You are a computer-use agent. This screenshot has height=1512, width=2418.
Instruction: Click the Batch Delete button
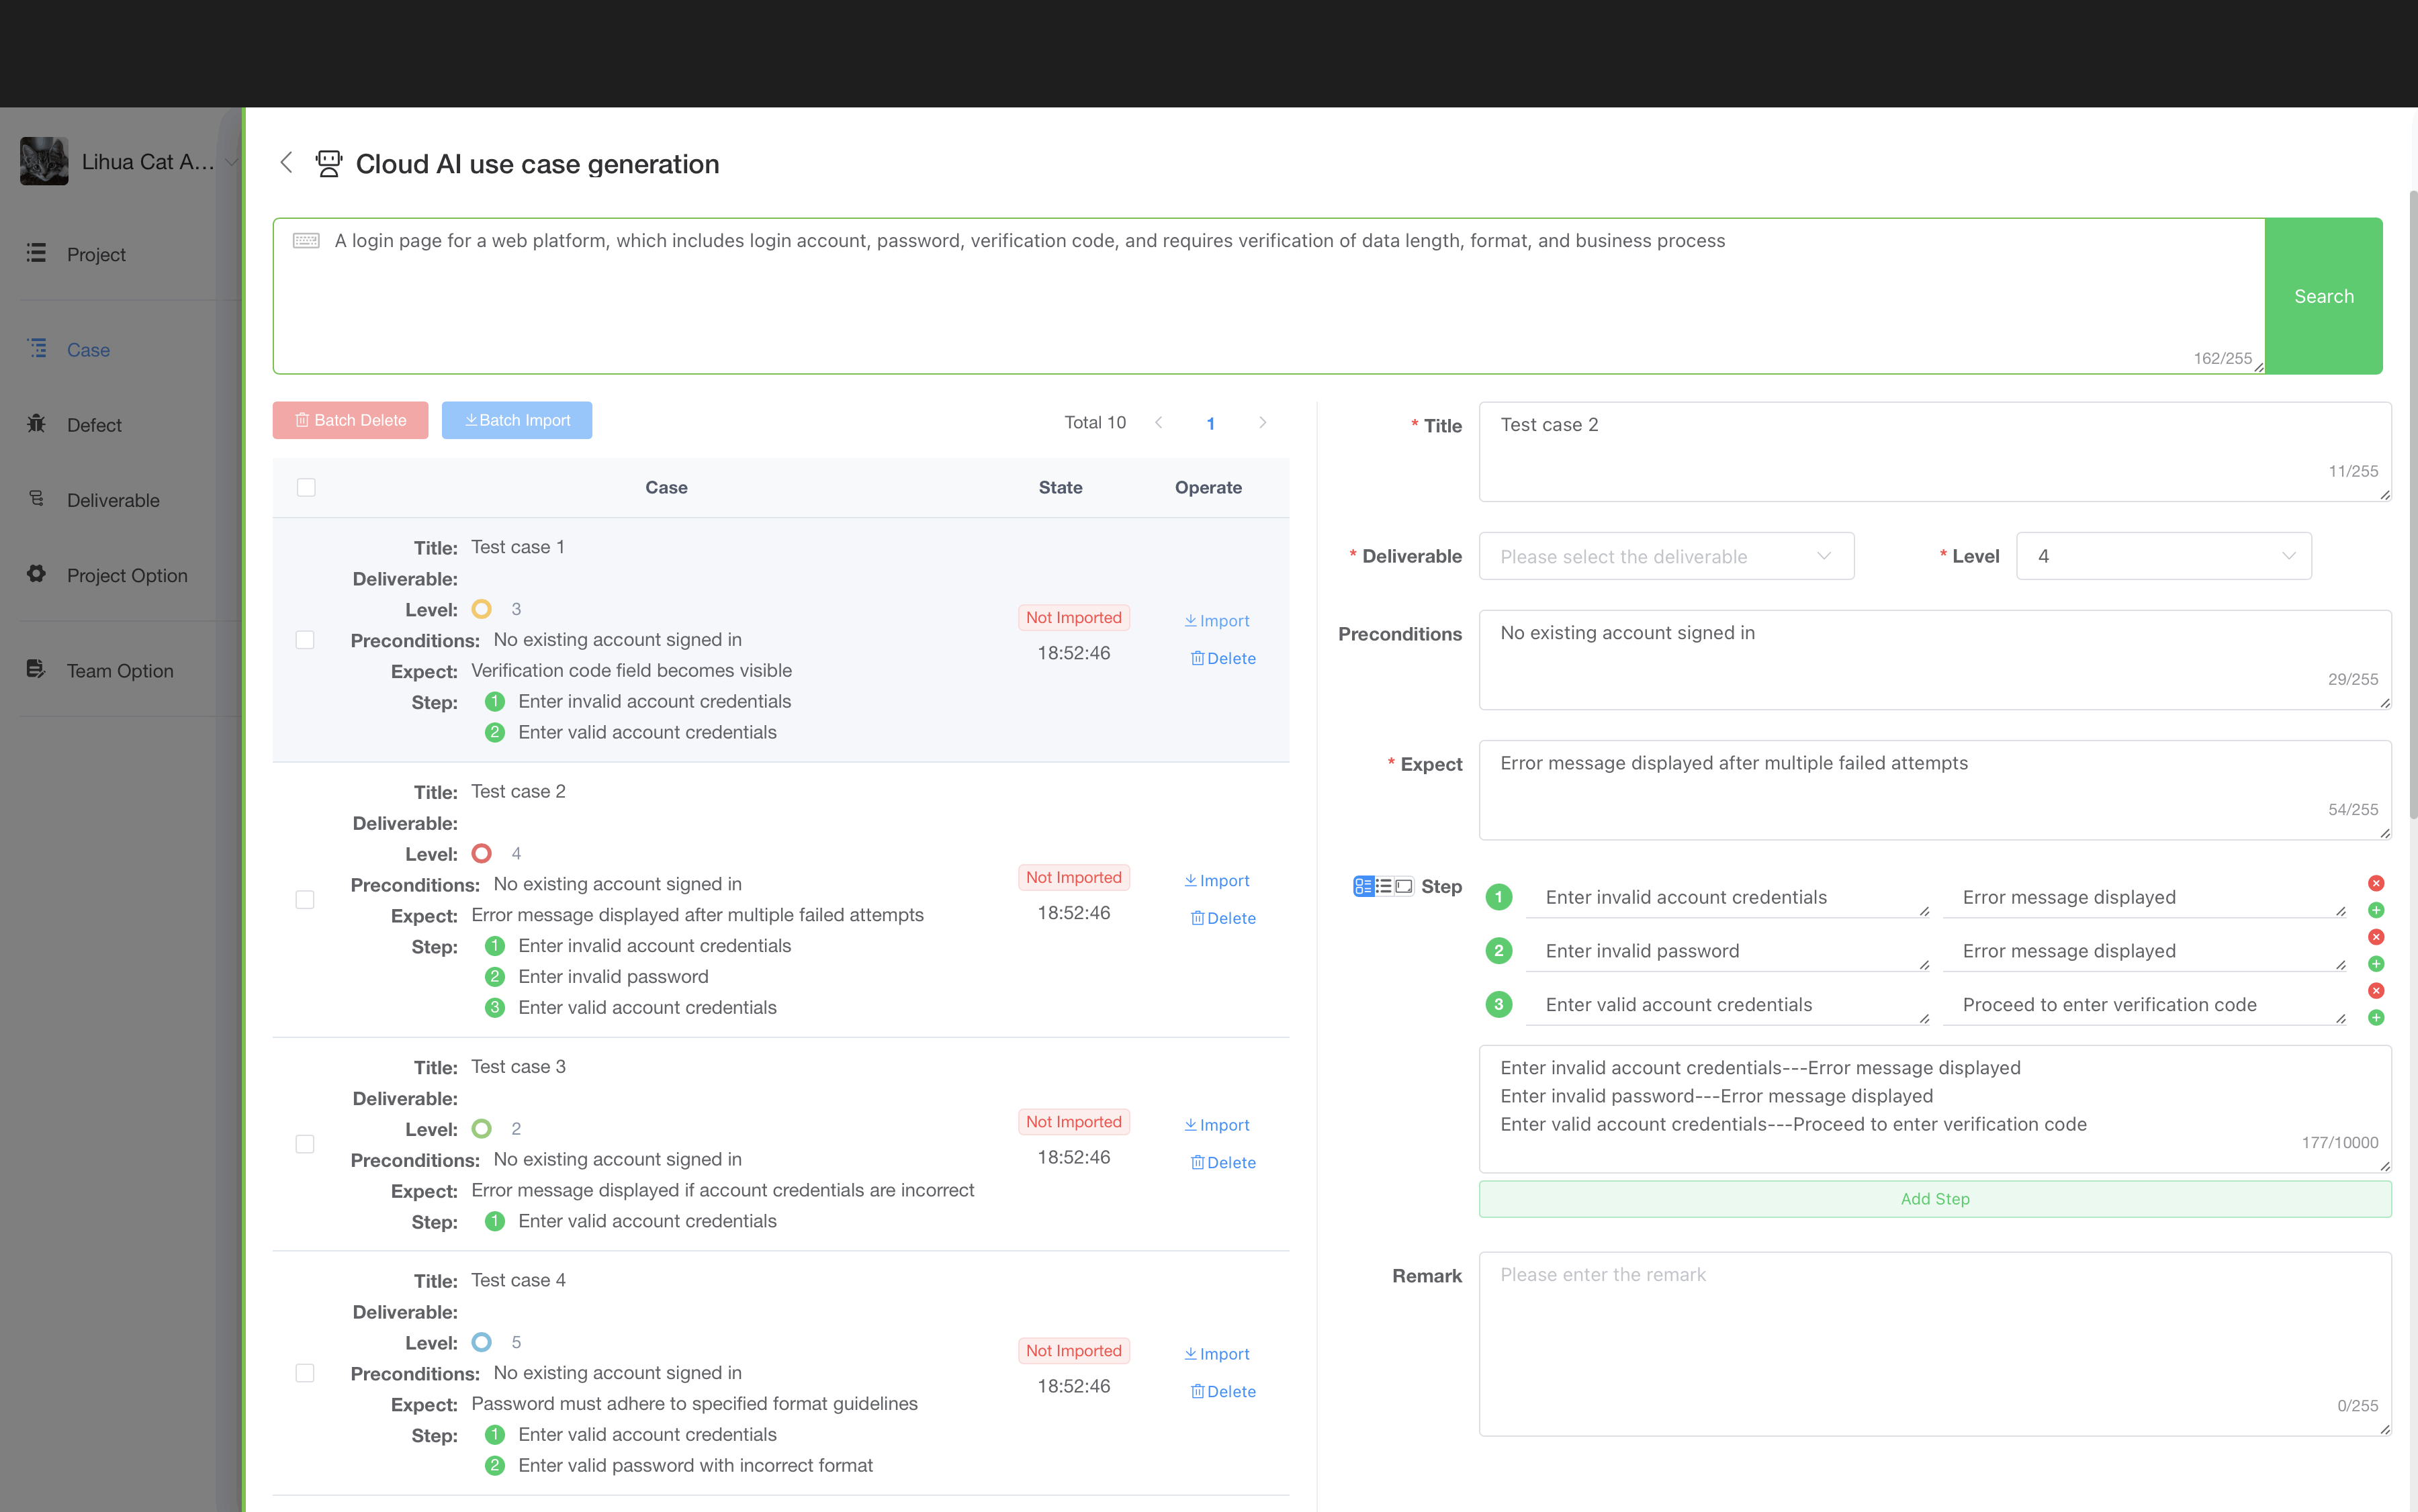350,420
